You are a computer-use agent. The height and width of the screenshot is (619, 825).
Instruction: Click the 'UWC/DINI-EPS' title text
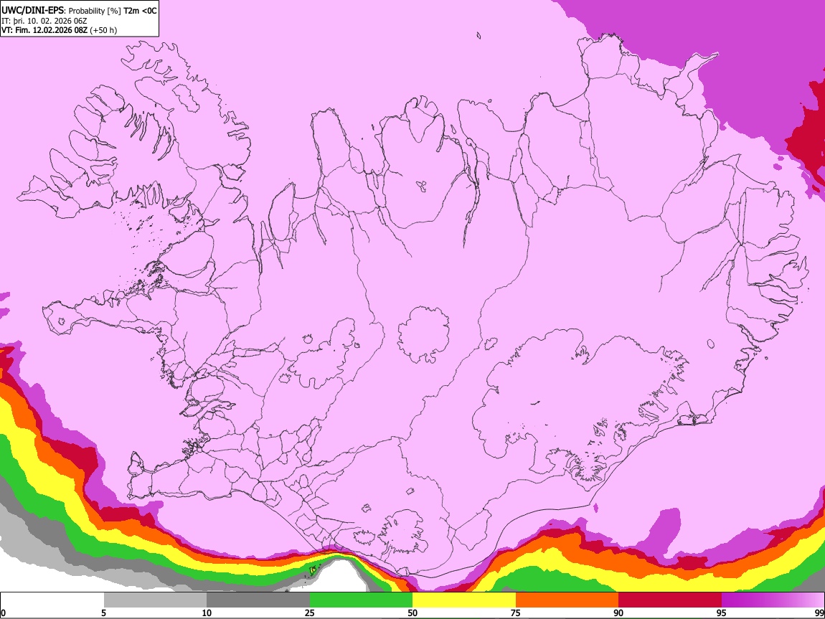click(32, 11)
